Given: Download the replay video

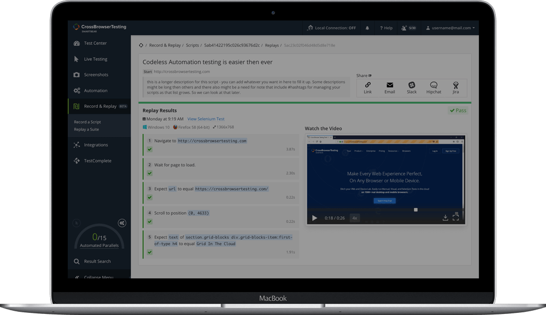Looking at the screenshot, I should [445, 218].
